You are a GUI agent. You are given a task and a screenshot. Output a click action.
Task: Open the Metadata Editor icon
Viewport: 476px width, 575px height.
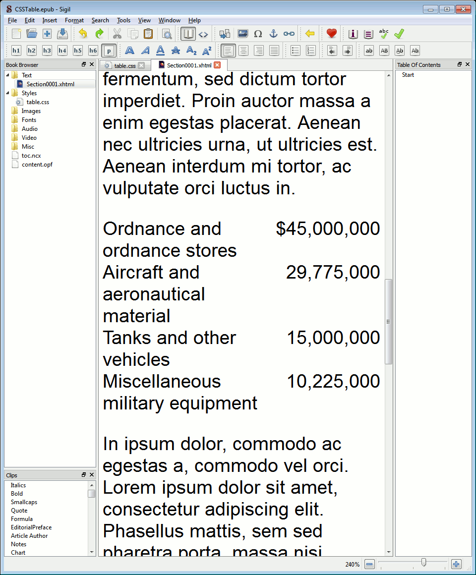[x=353, y=34]
